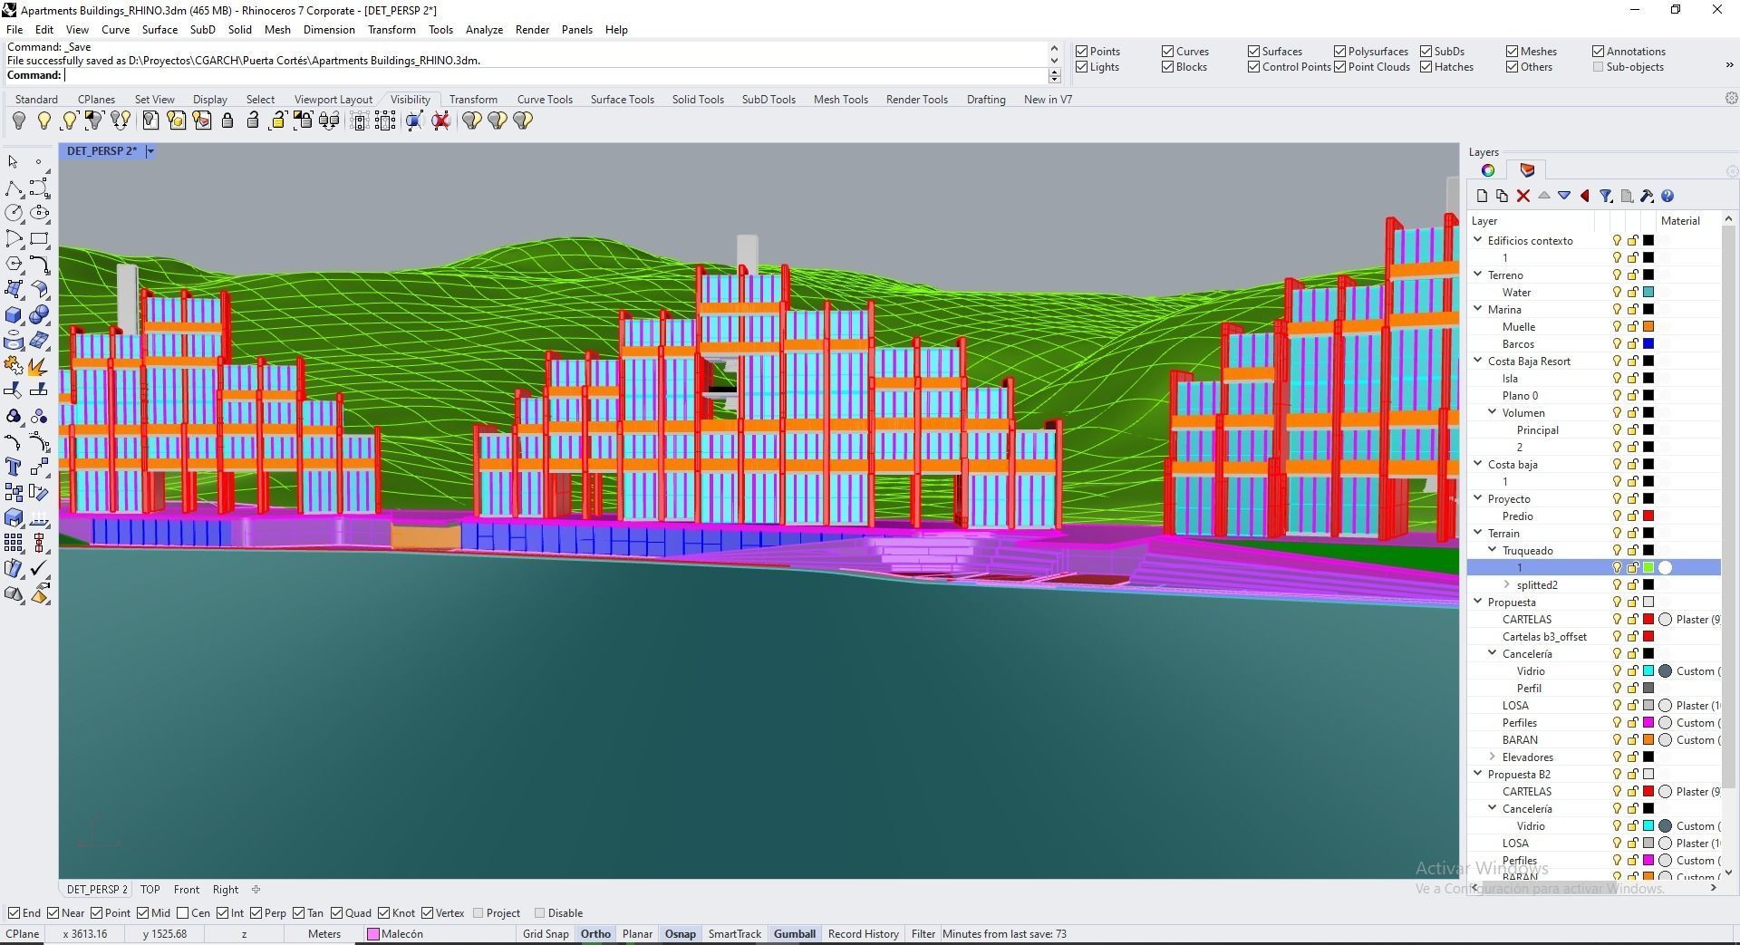Screen dimensions: 1740x945
Task: Change the Barcos layer blue color swatch
Action: tap(1648, 344)
